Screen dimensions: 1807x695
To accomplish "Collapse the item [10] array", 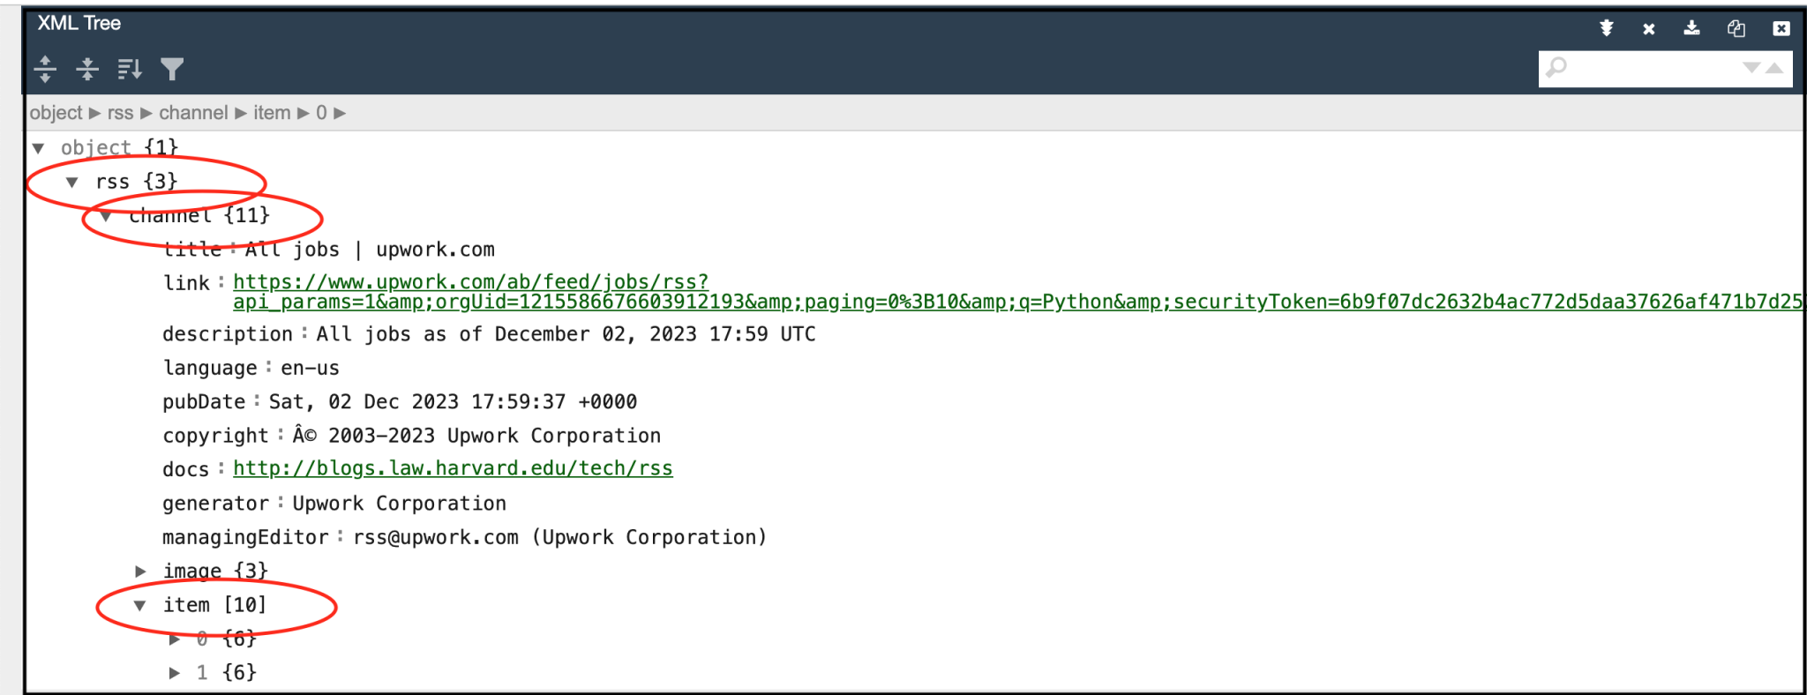I will click(140, 605).
